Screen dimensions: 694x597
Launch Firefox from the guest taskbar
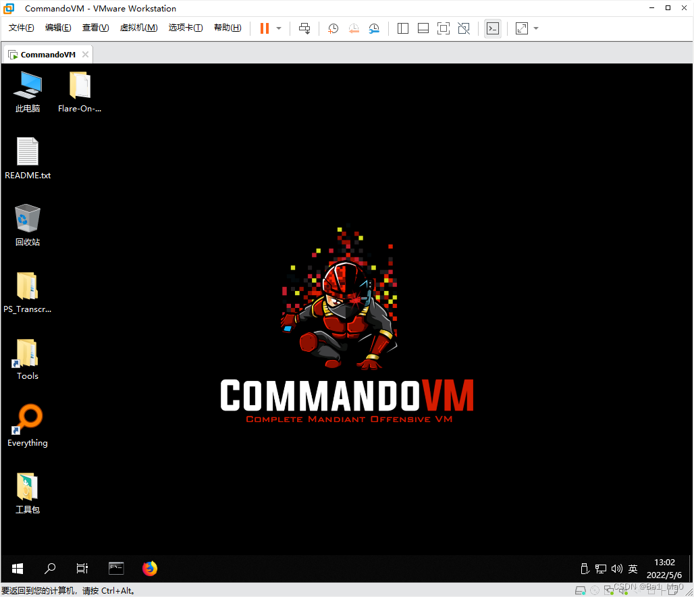(150, 569)
